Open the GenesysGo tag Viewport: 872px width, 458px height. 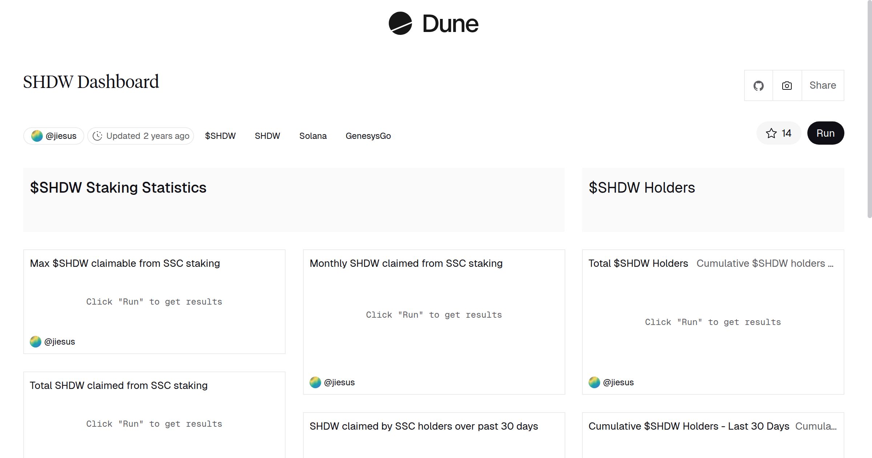368,136
